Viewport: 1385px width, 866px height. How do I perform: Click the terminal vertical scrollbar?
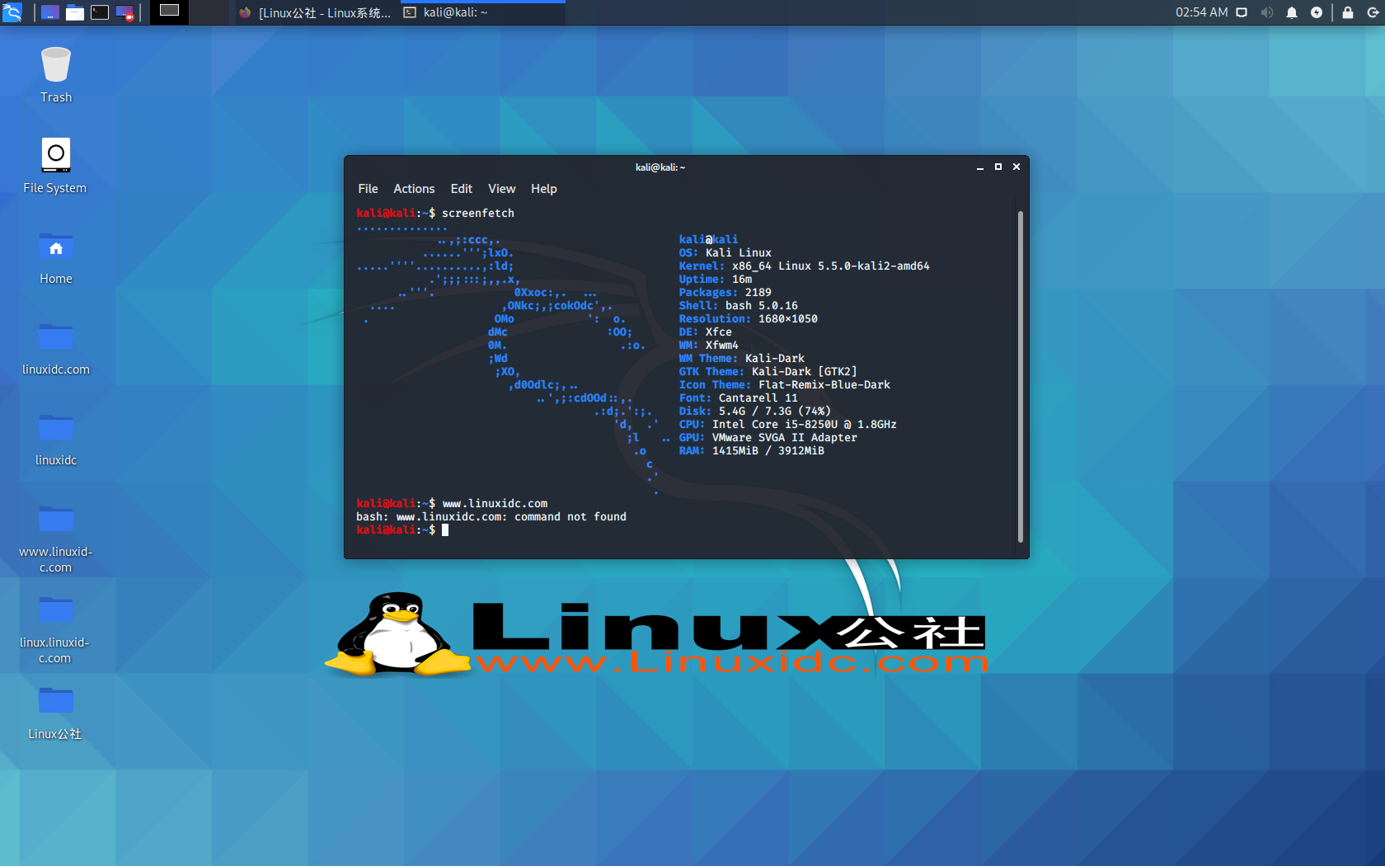[1021, 376]
